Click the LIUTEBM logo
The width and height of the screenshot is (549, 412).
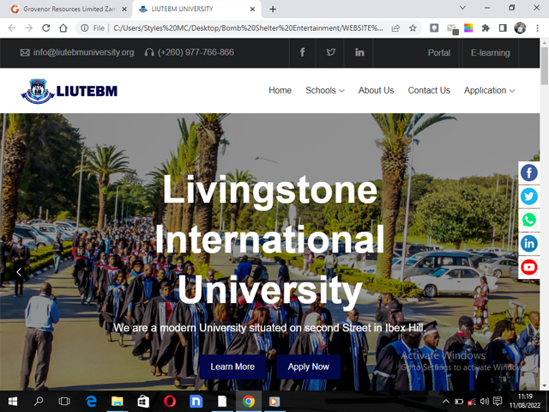coord(69,91)
